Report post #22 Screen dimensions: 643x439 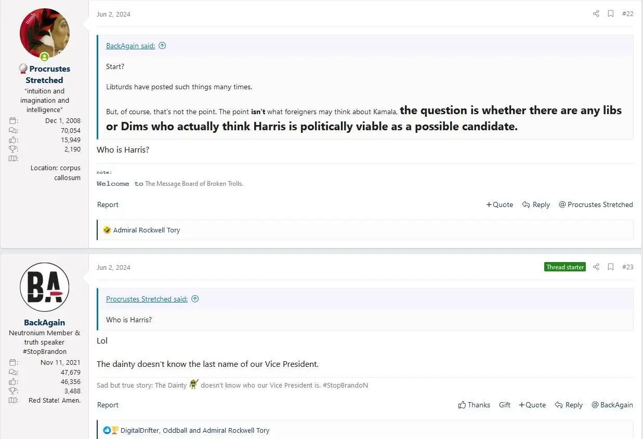coord(108,204)
